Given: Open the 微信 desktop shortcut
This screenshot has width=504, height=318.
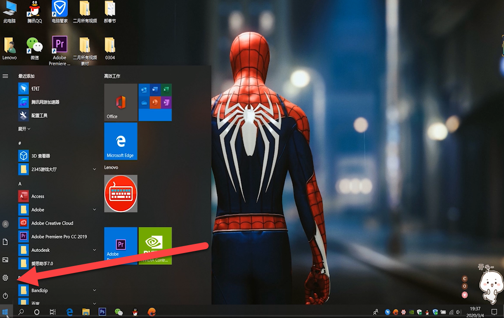Looking at the screenshot, I should point(34,49).
